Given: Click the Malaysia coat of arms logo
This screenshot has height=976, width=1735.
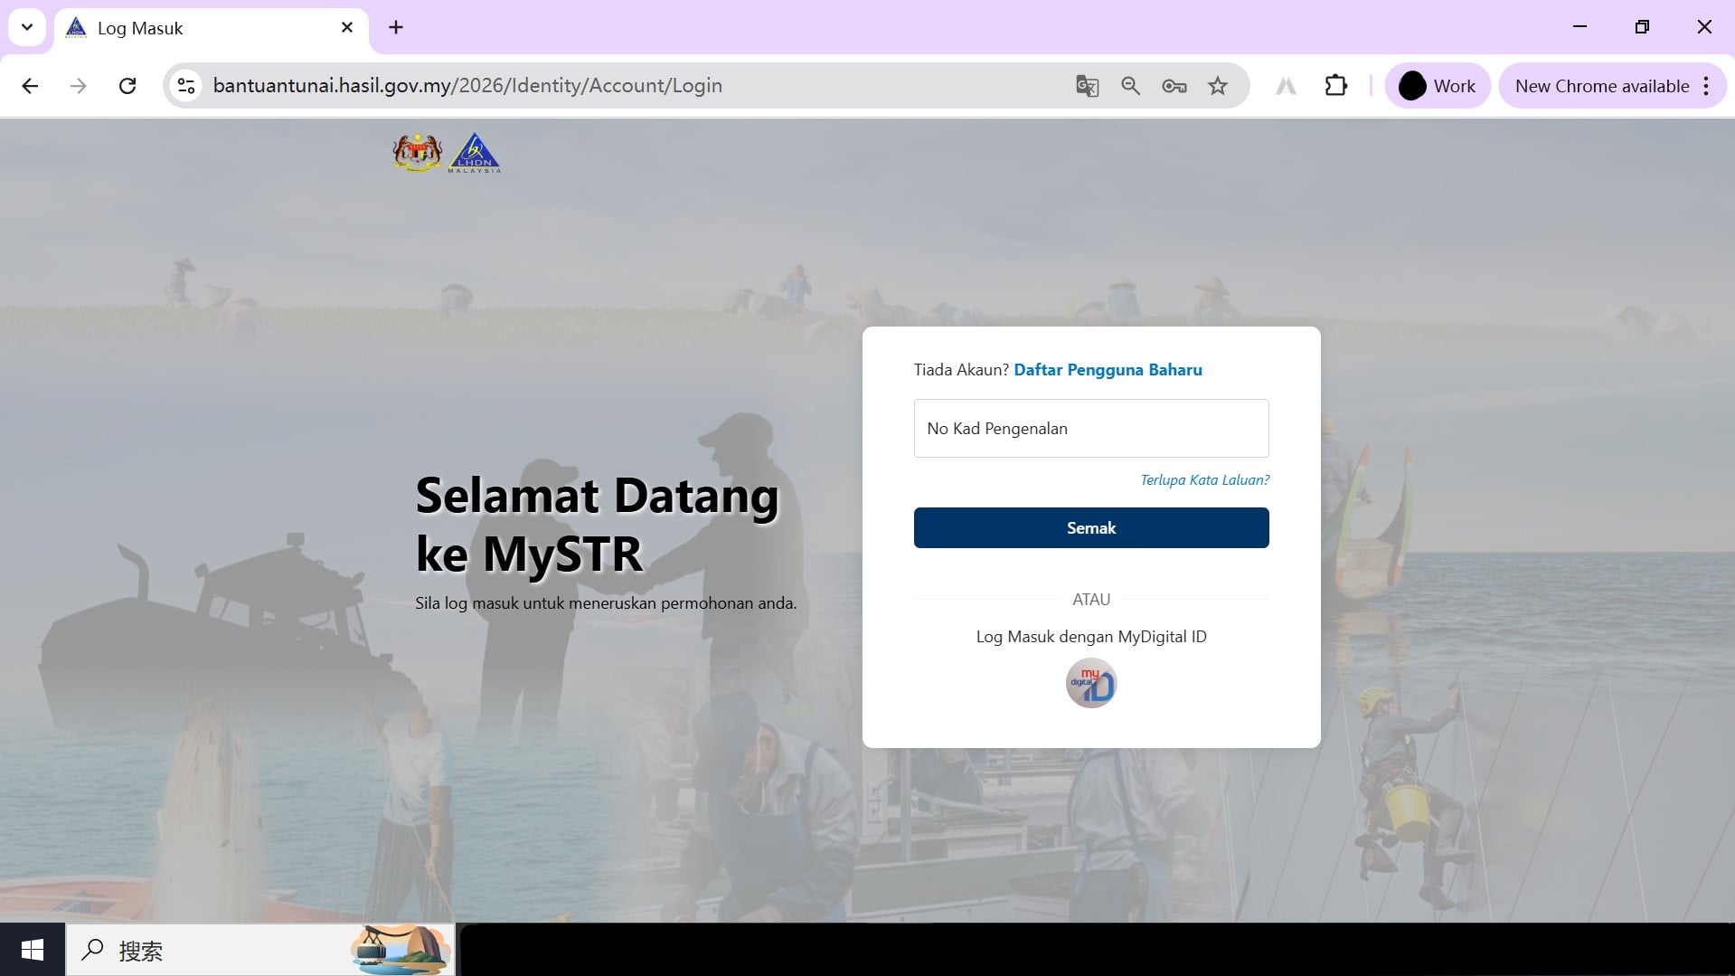Looking at the screenshot, I should pyautogui.click(x=418, y=153).
